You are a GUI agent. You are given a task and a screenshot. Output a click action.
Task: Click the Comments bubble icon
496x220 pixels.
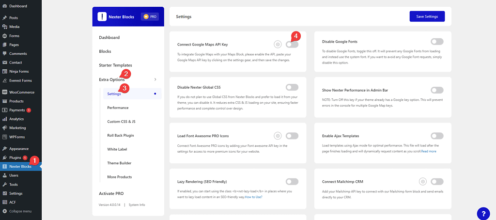[x=5, y=53]
